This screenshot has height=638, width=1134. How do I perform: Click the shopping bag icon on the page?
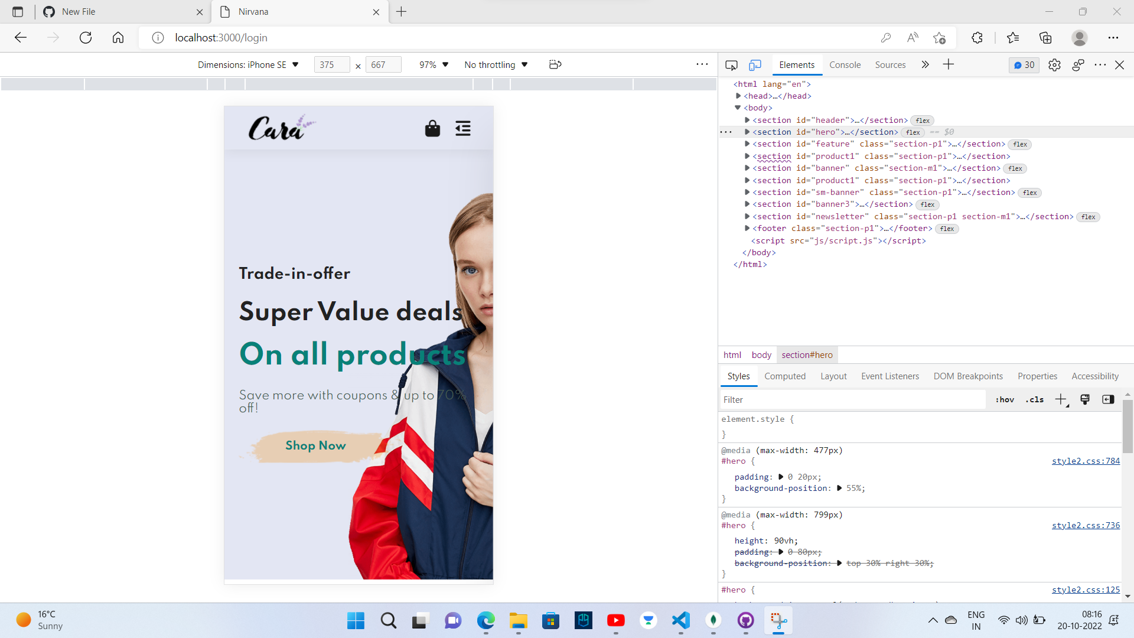(432, 128)
